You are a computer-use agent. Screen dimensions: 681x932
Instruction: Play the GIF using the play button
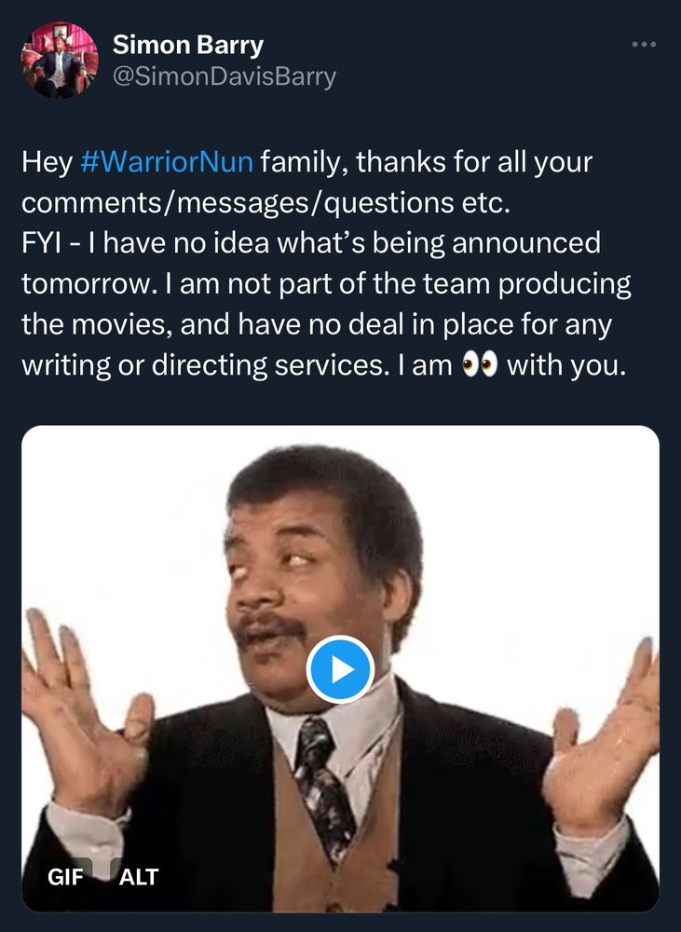click(340, 669)
